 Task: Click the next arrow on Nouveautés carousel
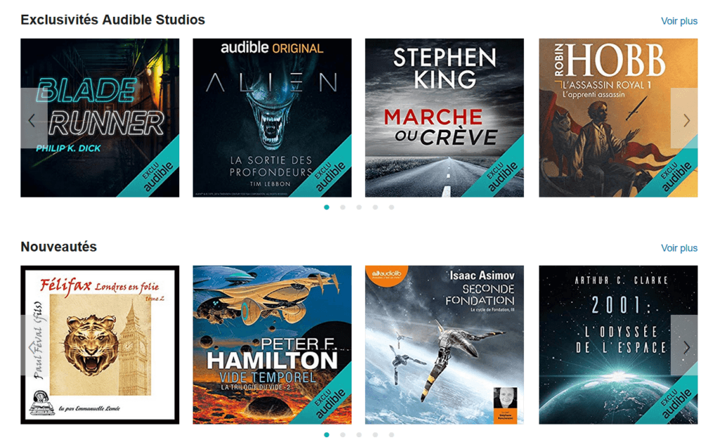(x=684, y=346)
